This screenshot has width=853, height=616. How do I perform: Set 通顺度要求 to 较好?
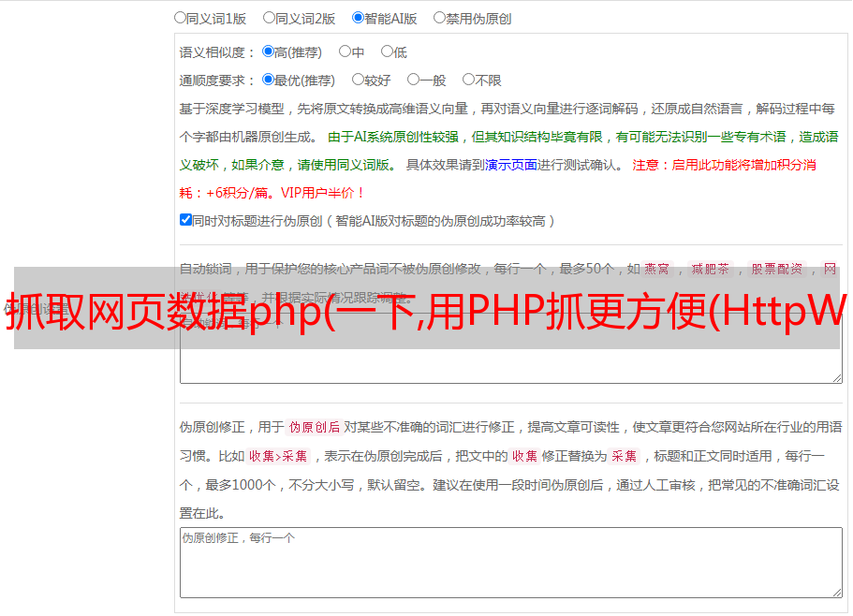[358, 80]
